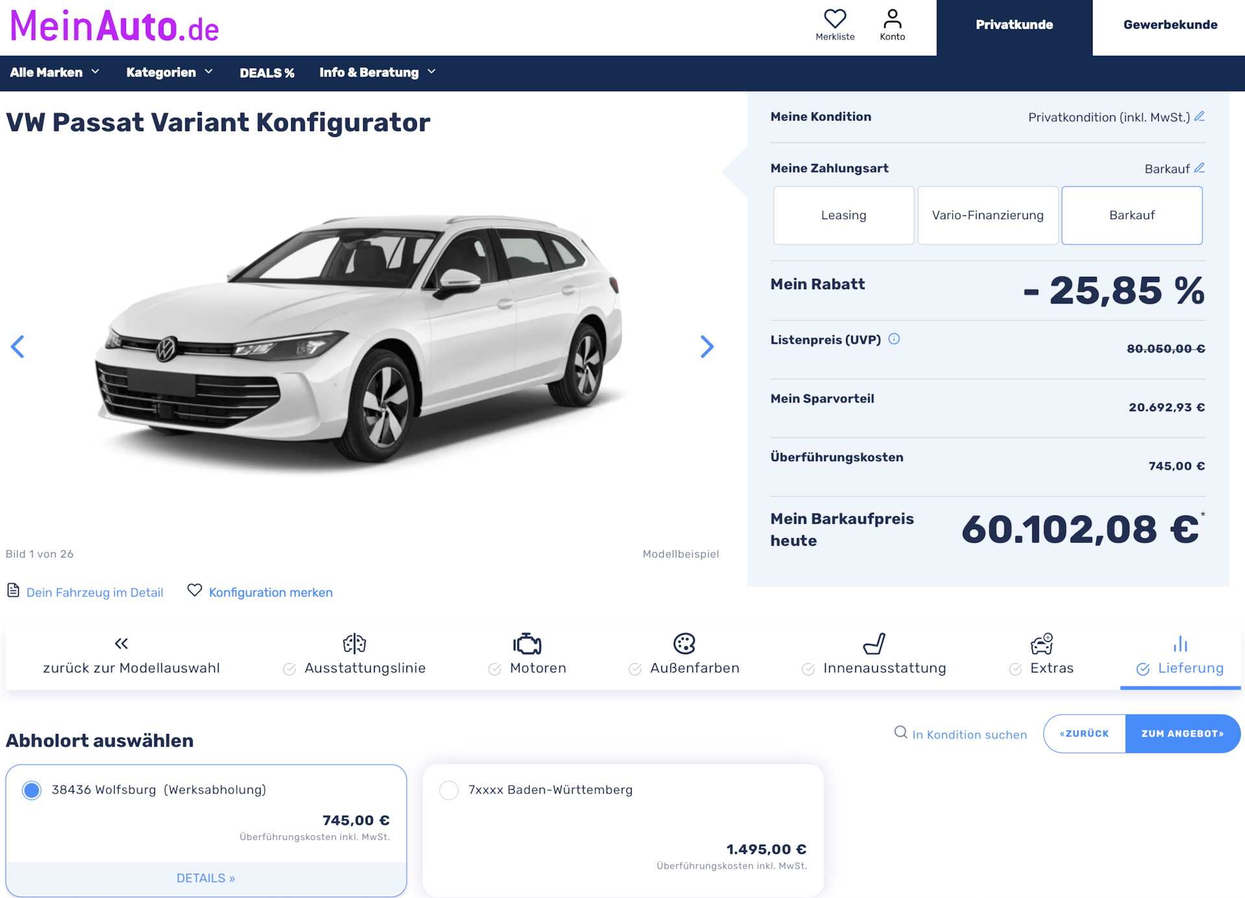This screenshot has width=1245, height=898.
Task: Click the Privatkondition (inkl. MwSt.) text
Action: 1109,117
